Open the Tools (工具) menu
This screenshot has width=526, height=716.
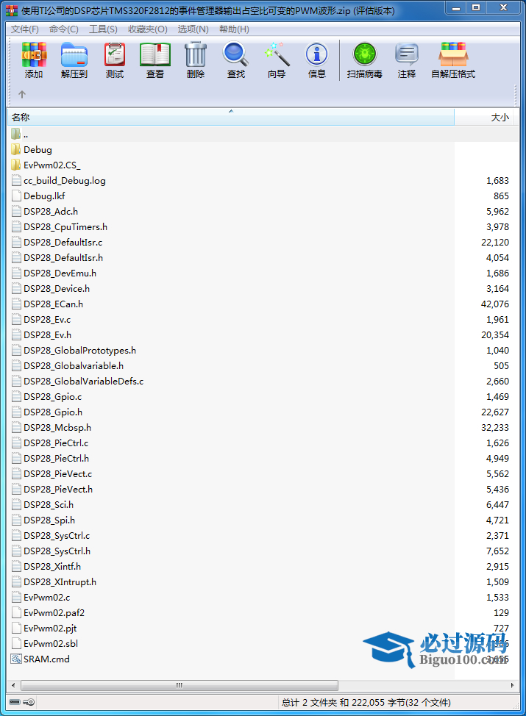click(103, 29)
